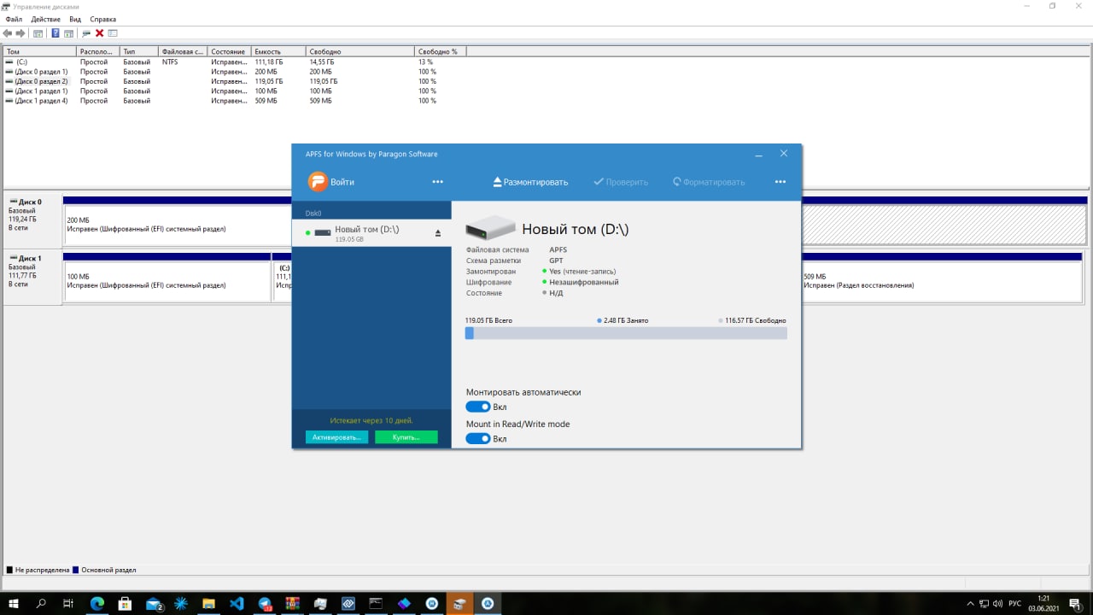The height and width of the screenshot is (615, 1093).
Task: Click the disk usage progress bar
Action: 626,333
